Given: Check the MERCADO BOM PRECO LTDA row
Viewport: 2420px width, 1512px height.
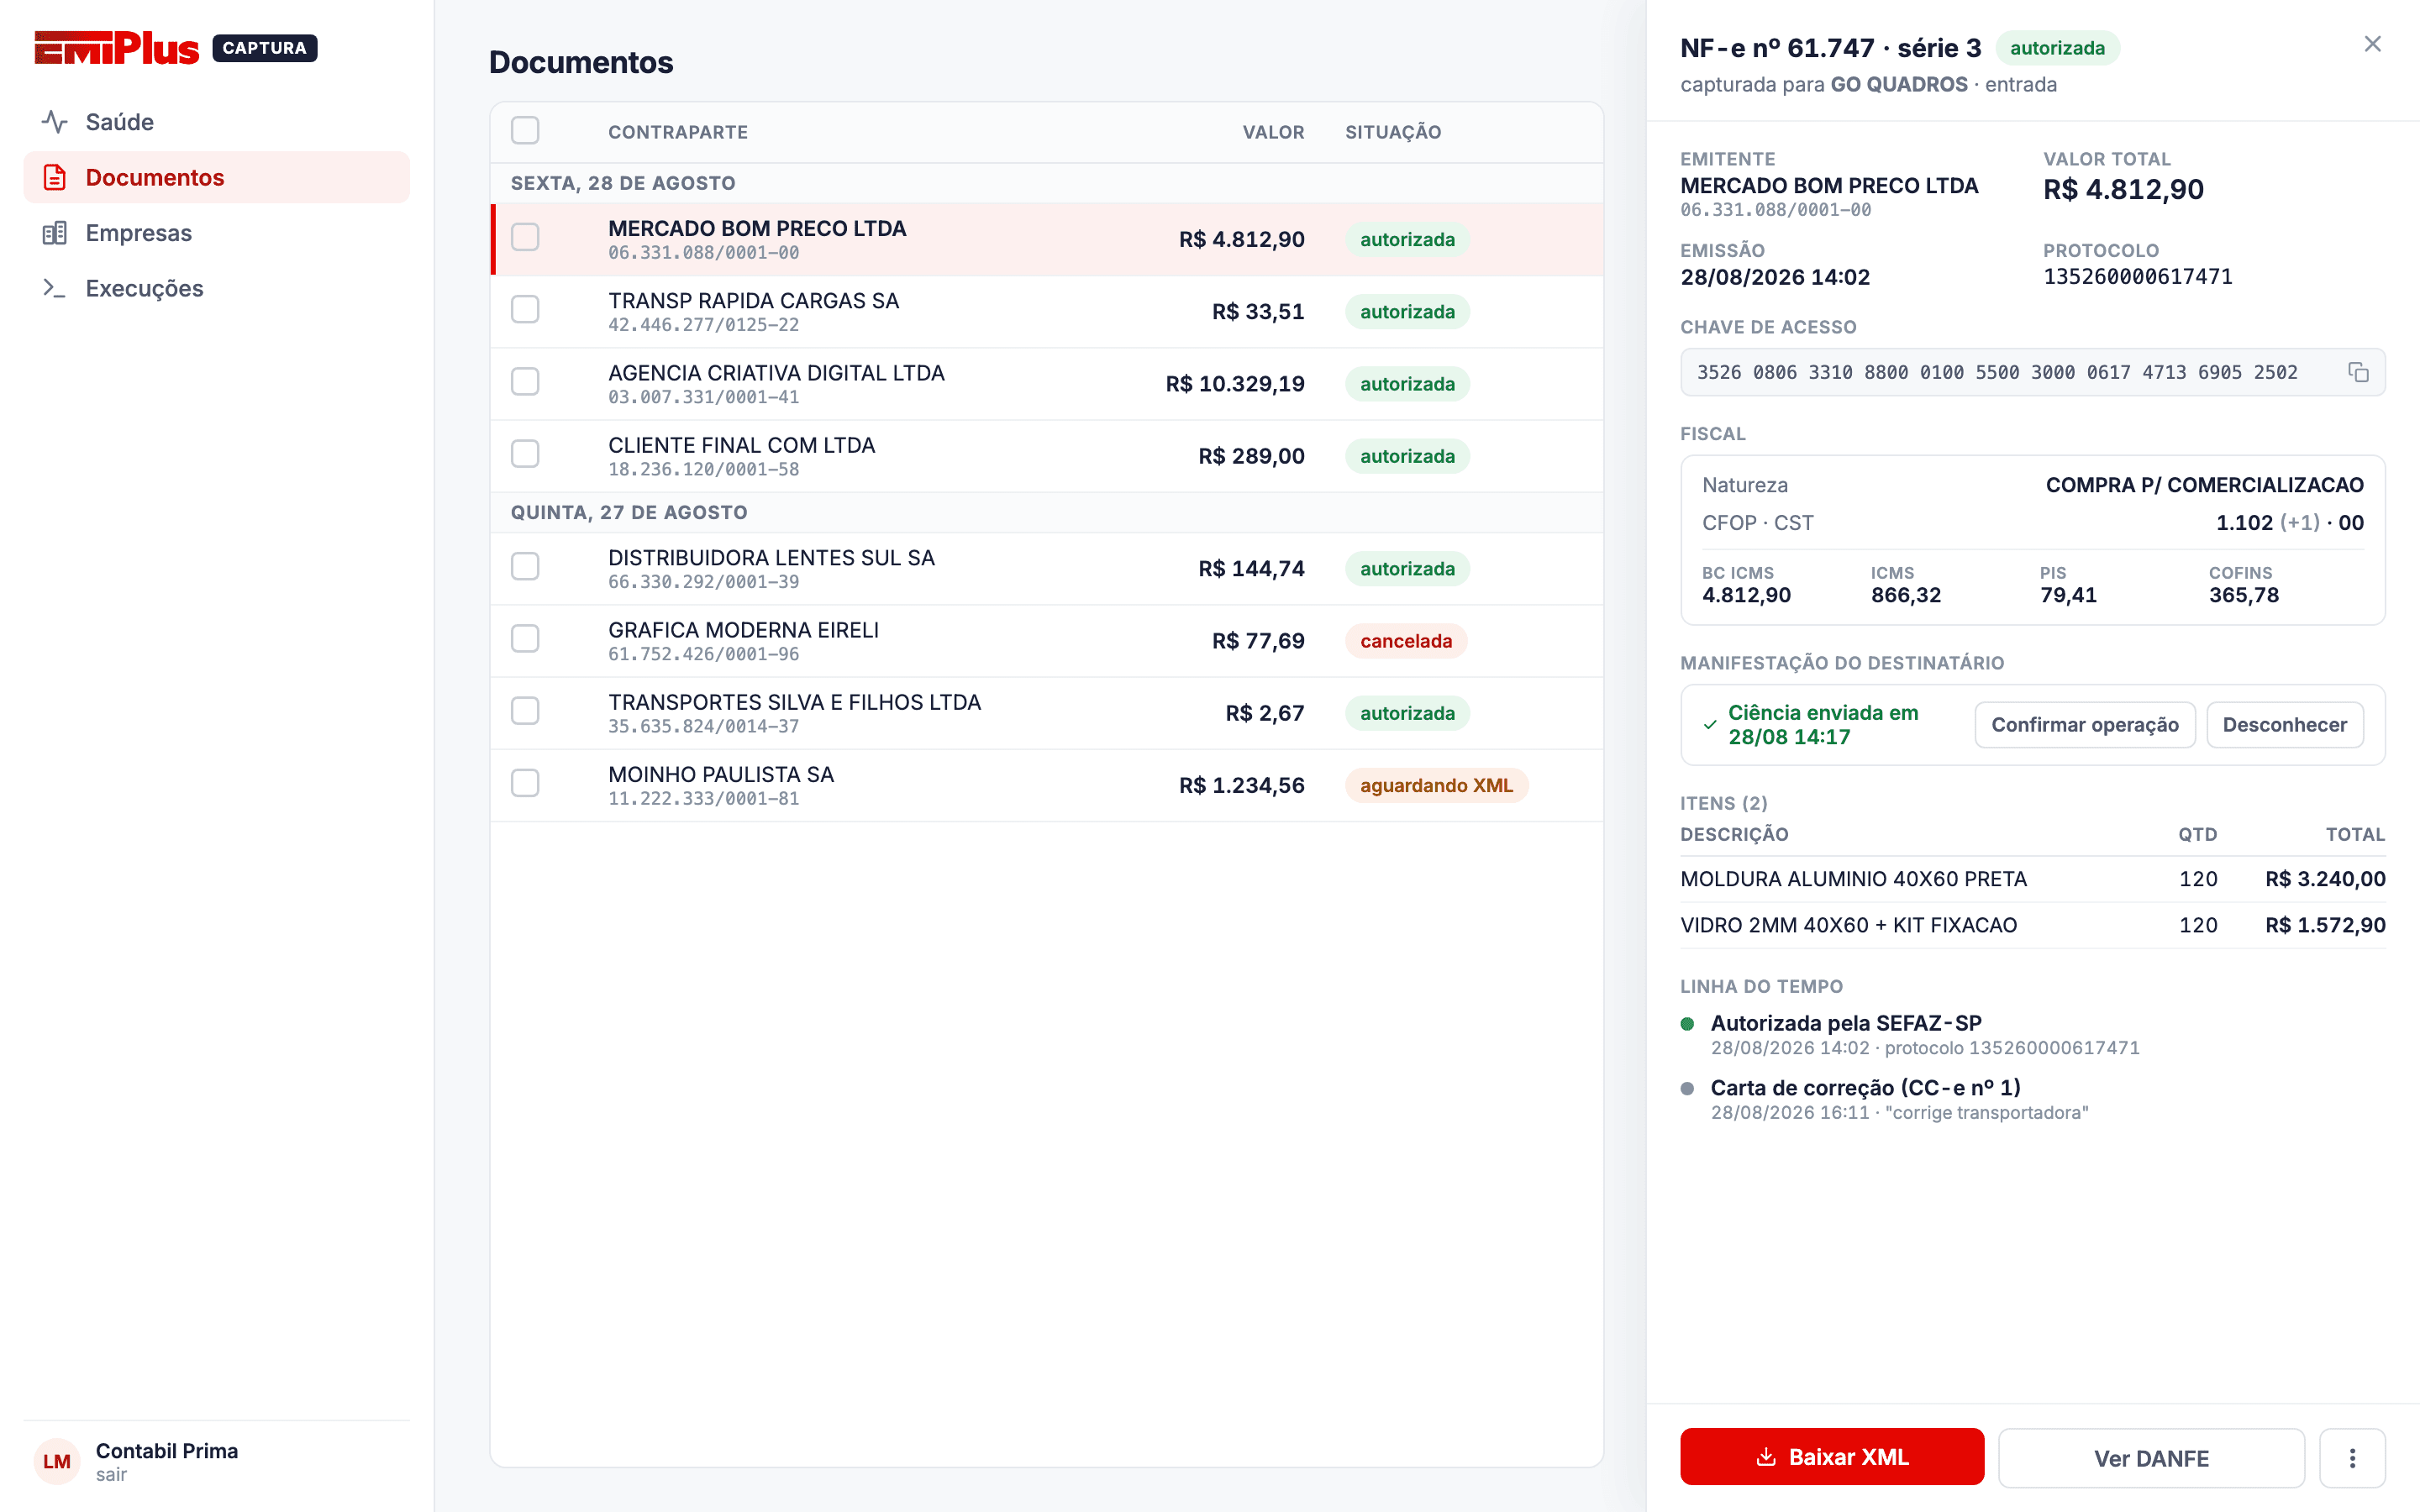Looking at the screenshot, I should pos(525,238).
